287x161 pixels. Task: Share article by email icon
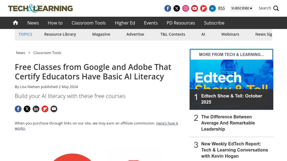click(54, 109)
